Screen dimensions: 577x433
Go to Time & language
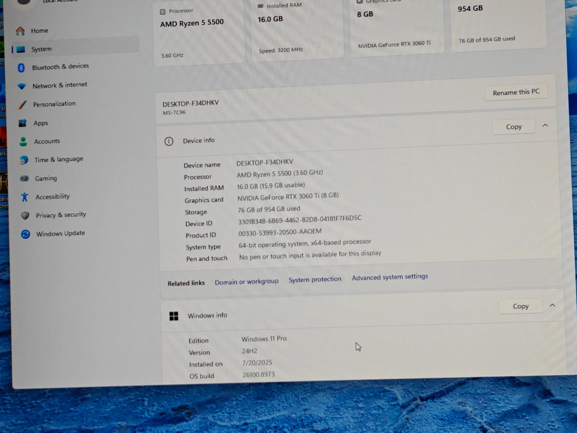pyautogui.click(x=59, y=160)
